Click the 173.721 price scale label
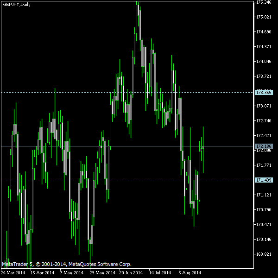 click(x=264, y=76)
